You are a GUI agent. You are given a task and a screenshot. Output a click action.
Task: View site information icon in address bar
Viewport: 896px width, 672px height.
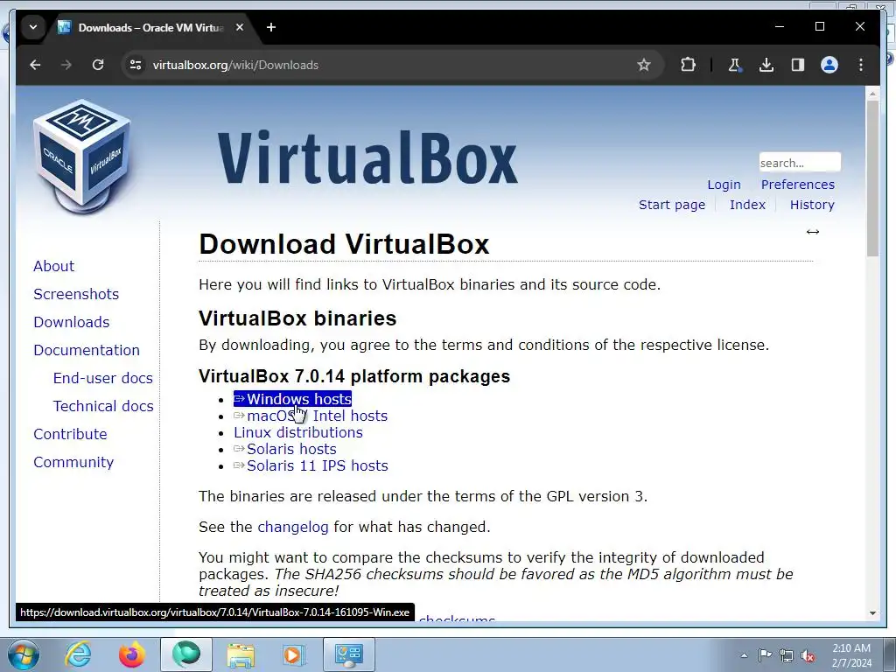pyautogui.click(x=136, y=65)
